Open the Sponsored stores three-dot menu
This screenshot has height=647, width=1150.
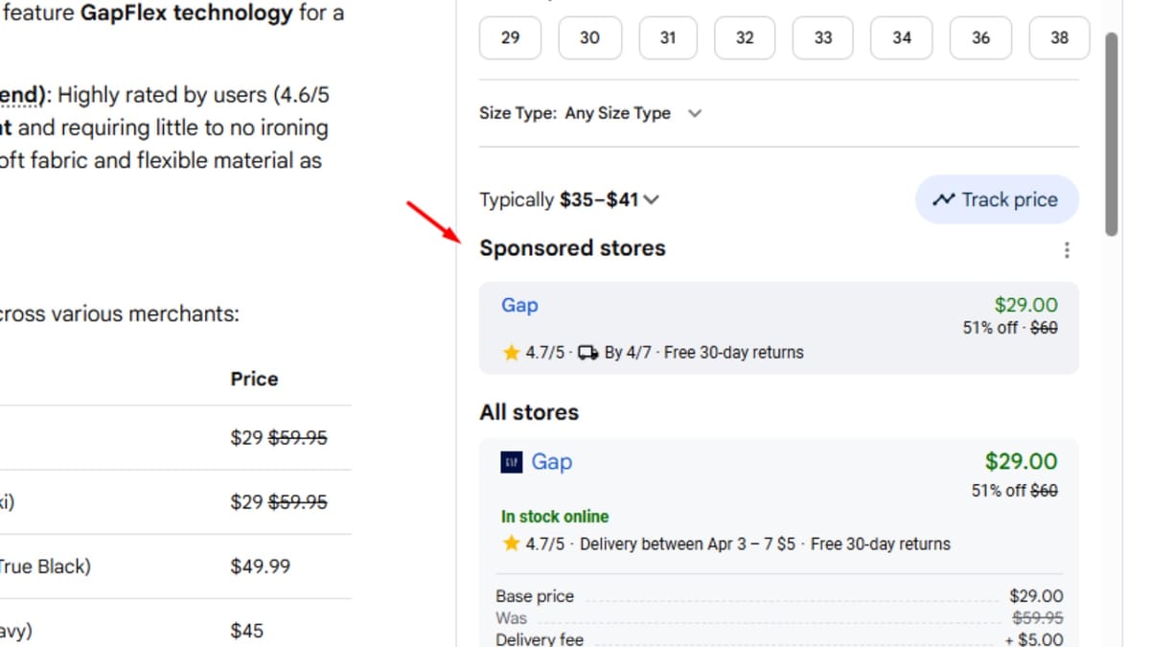point(1067,249)
